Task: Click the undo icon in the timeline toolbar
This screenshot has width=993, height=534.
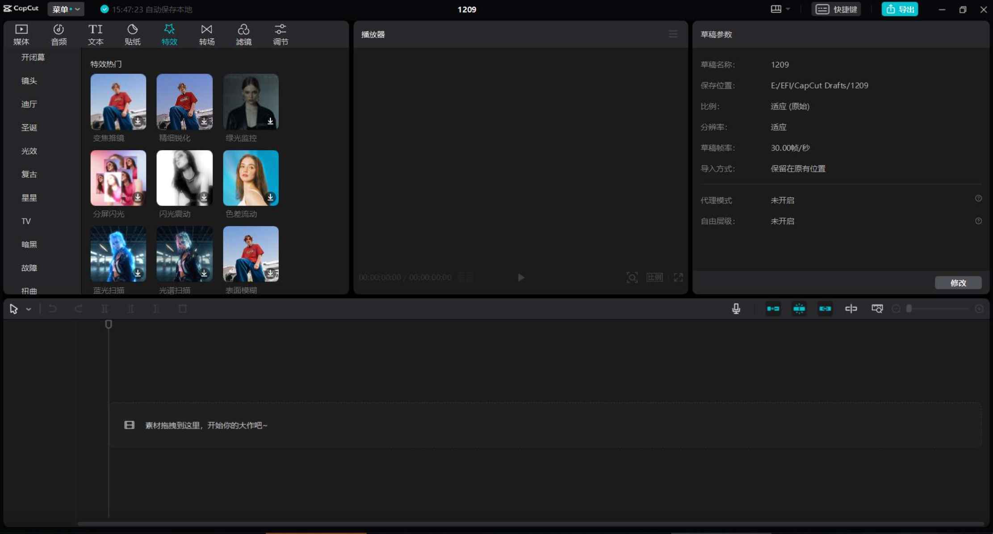Action: point(53,308)
